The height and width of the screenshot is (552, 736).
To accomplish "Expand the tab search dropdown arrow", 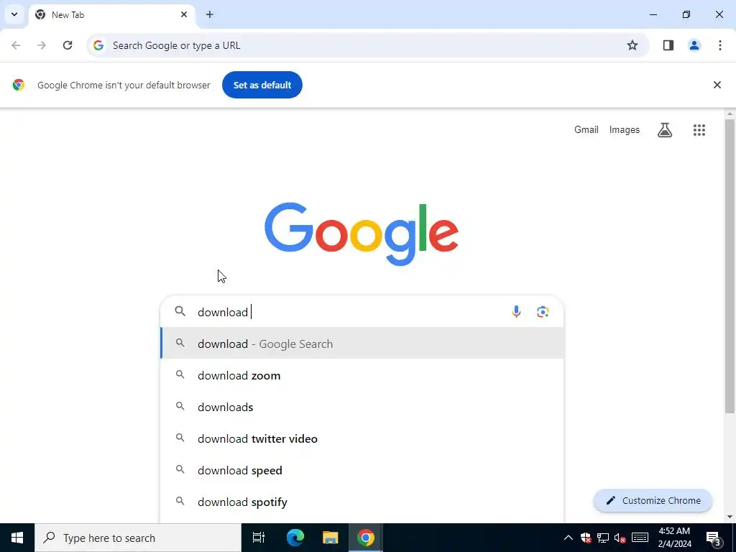I will (x=14, y=14).
